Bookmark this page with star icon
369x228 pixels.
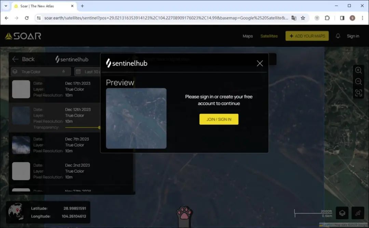(x=303, y=18)
